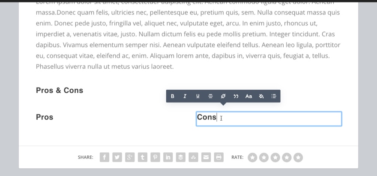Rate the post one star
This screenshot has width=377, height=176.
pos(253,158)
